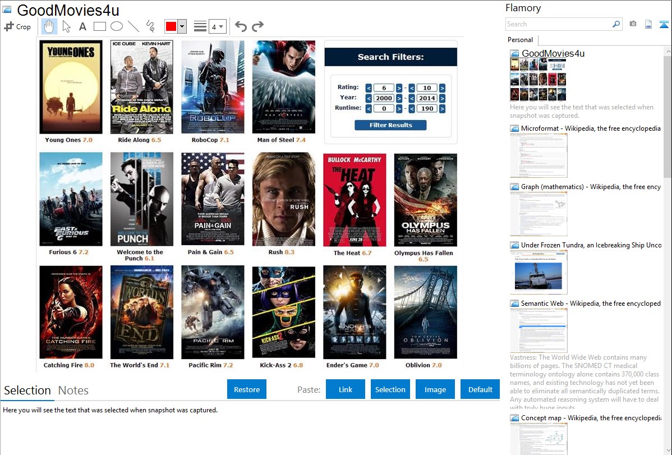Open the Young Ones movie poster

click(x=71, y=87)
